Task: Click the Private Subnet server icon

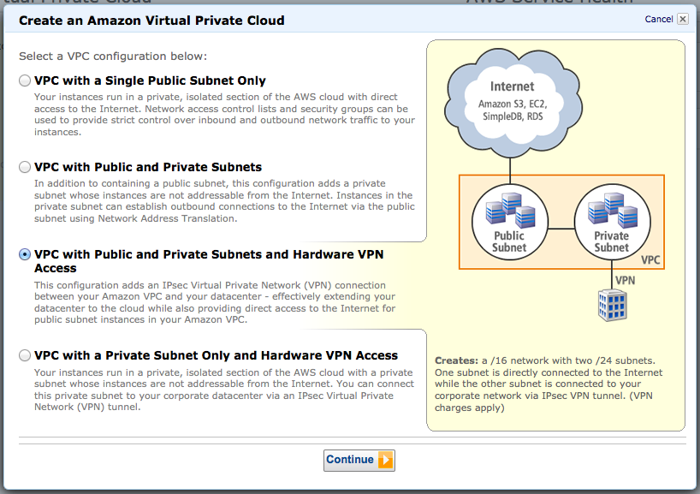Action: point(613,210)
